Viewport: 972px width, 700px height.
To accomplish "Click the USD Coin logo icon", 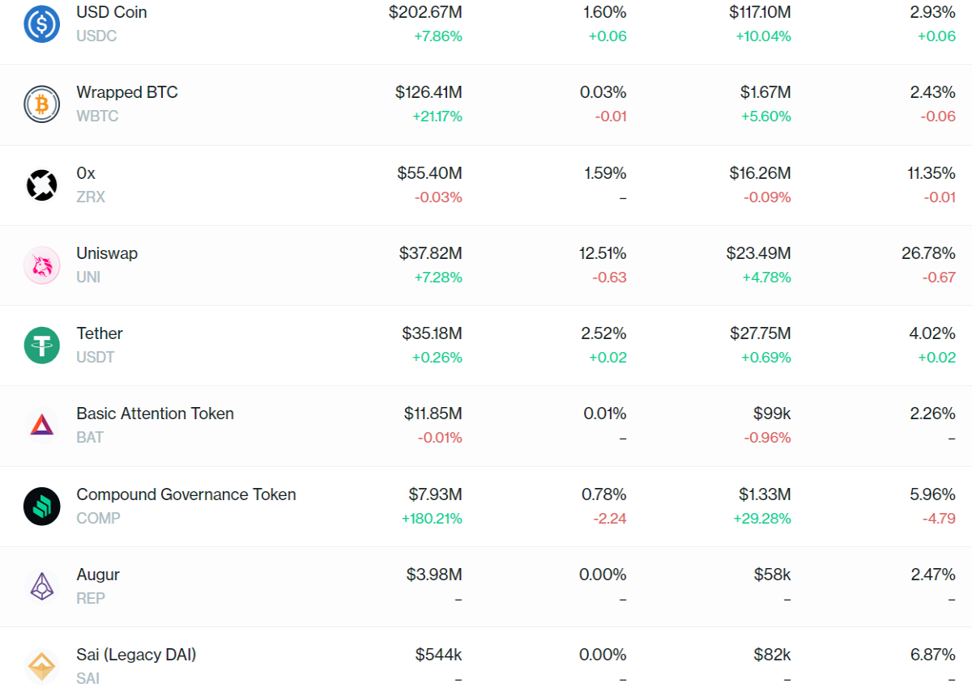I will pyautogui.click(x=41, y=23).
